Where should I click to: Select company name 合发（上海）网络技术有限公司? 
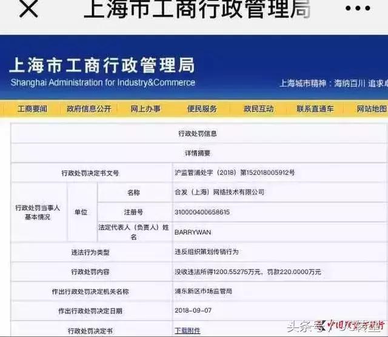[x=219, y=192]
